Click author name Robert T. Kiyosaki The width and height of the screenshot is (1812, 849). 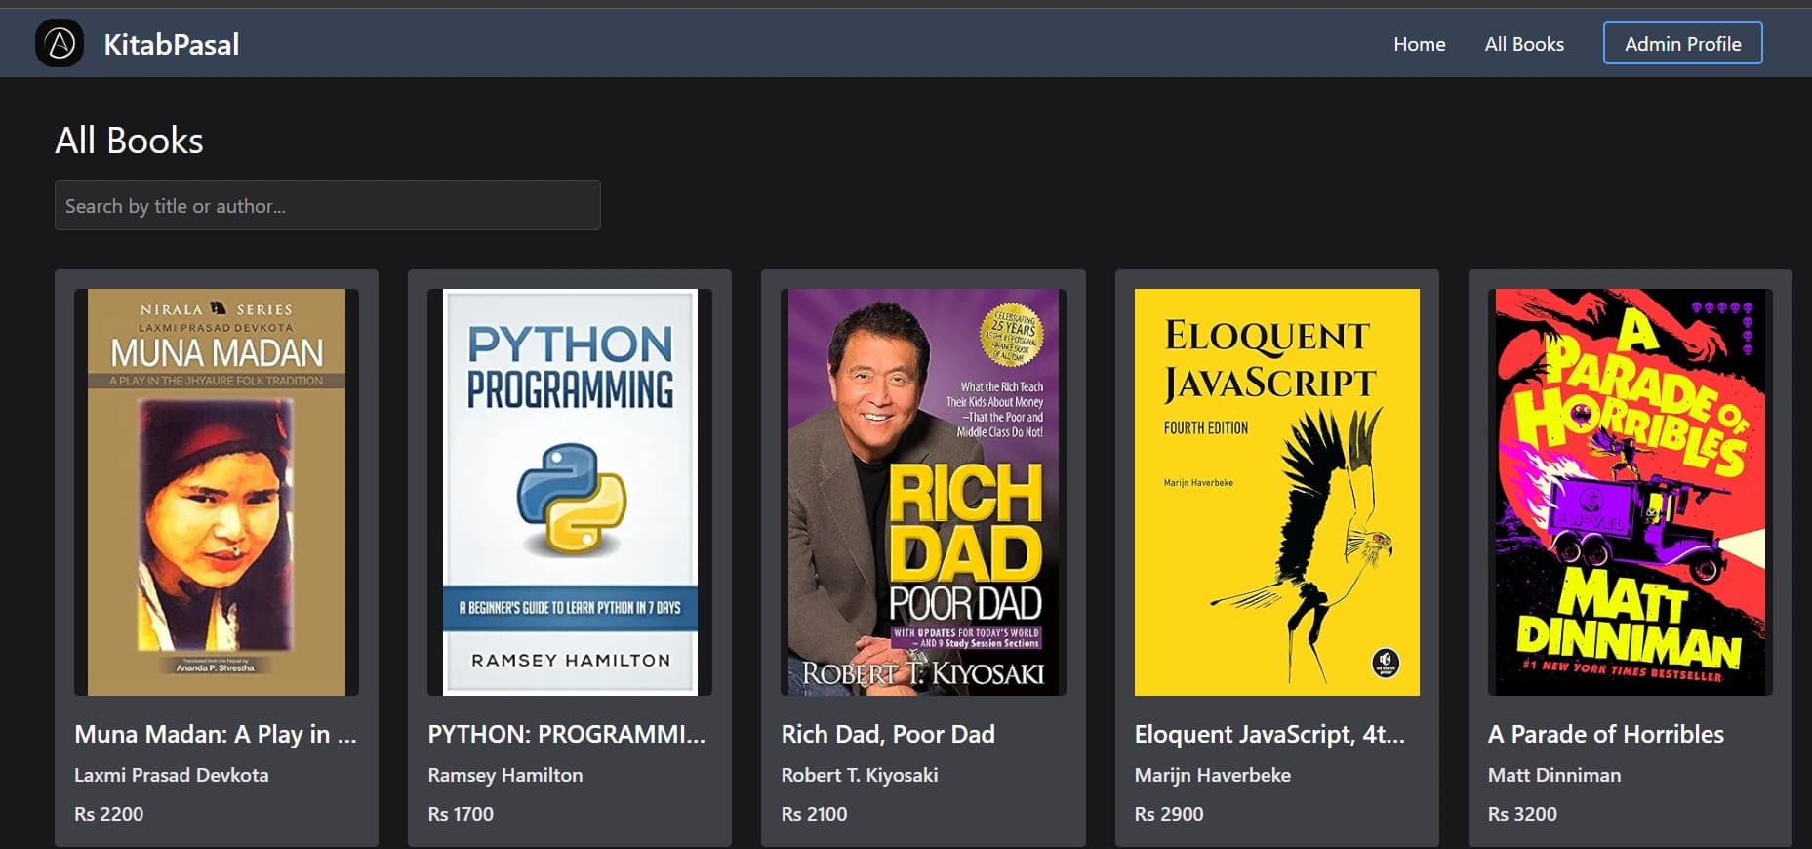point(860,775)
